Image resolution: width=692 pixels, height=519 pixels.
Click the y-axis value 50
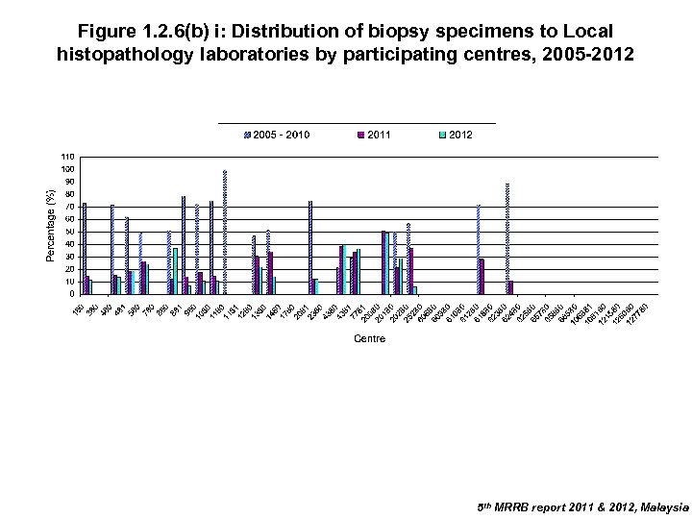point(70,233)
